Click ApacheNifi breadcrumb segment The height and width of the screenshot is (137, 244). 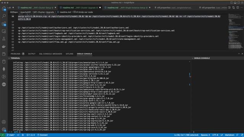[26, 12]
